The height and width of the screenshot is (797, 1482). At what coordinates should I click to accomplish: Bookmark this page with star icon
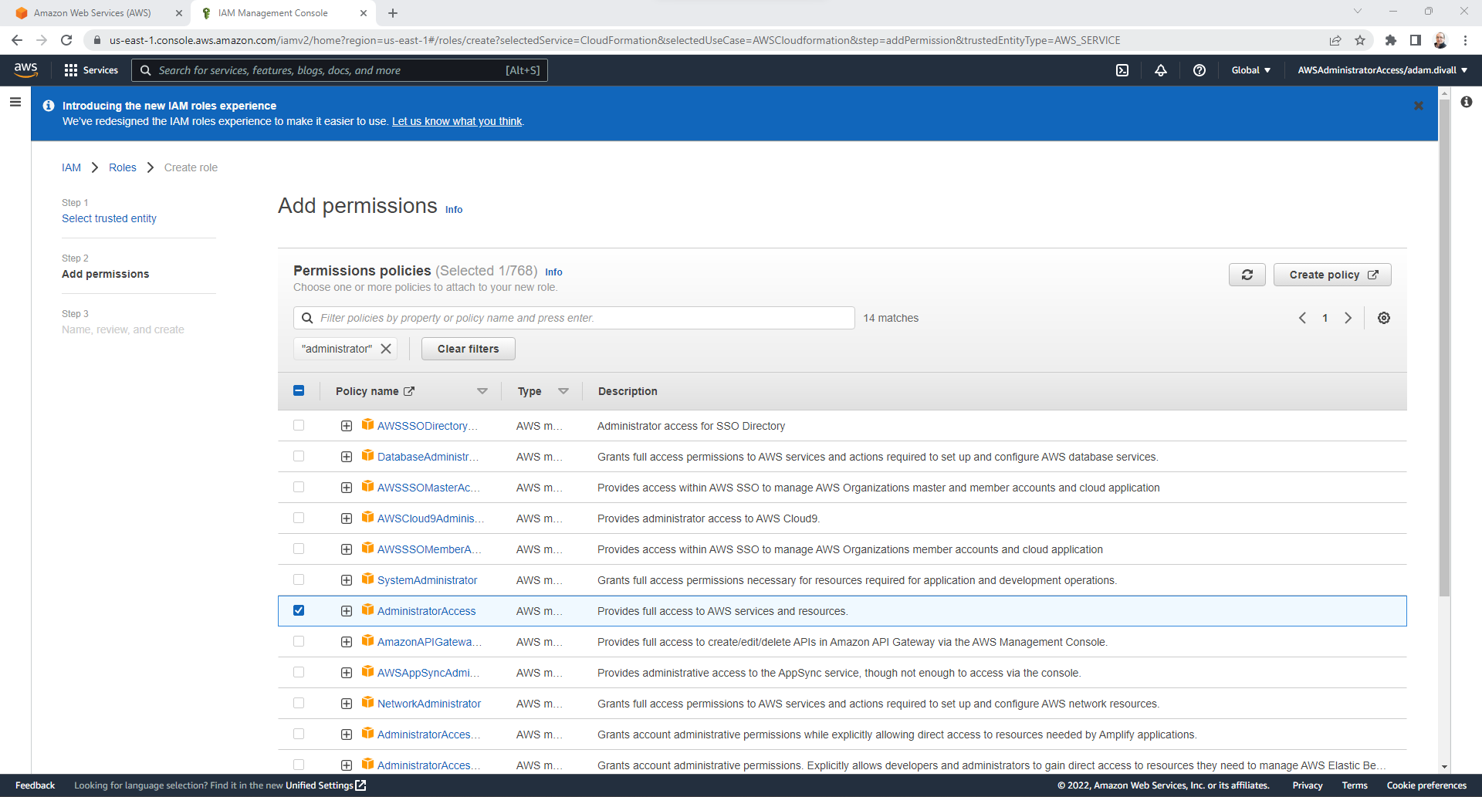click(1360, 40)
